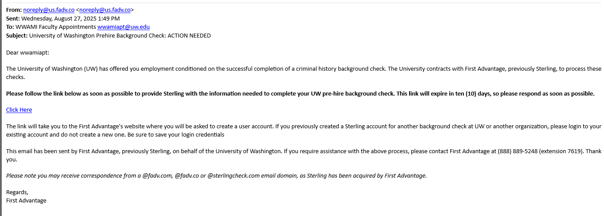
Task: Click the Subject: header label
Action: tap(17, 35)
